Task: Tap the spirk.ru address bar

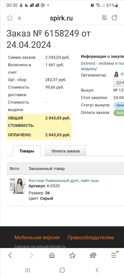Action: 61,18
